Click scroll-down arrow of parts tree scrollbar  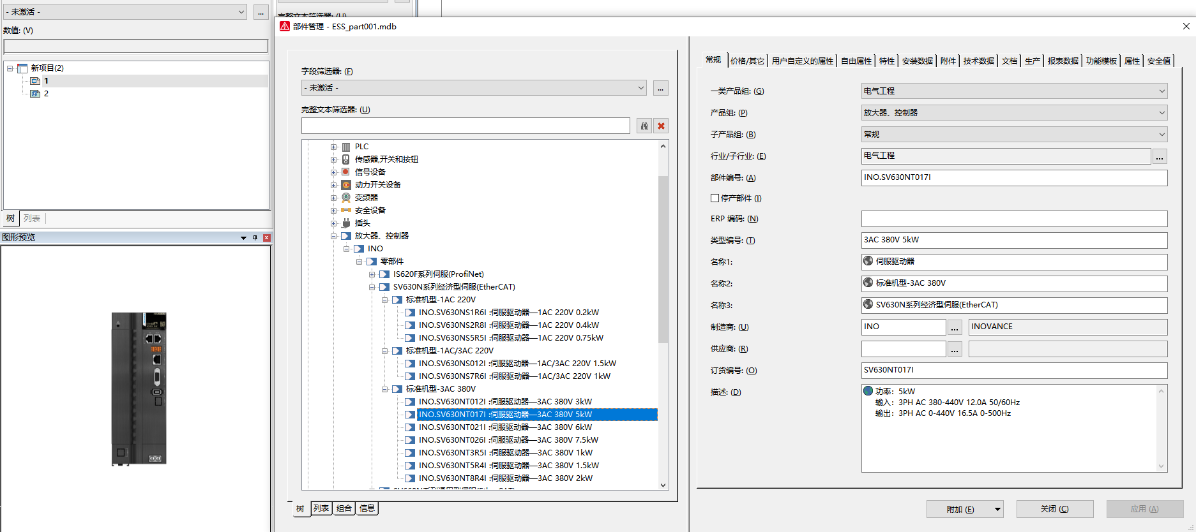663,485
